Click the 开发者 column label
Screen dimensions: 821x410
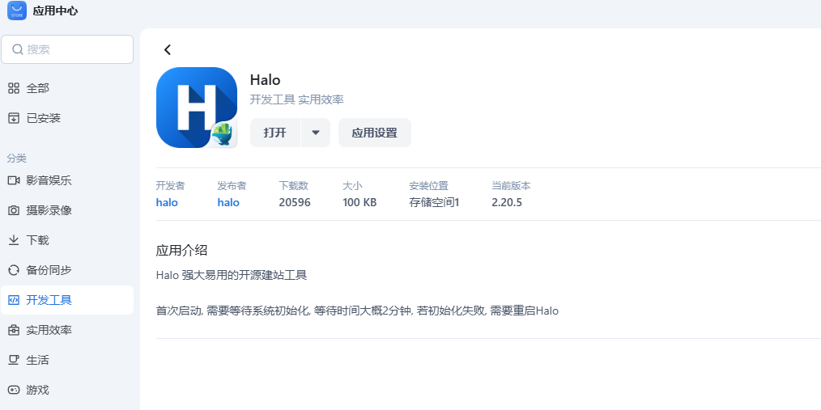170,186
